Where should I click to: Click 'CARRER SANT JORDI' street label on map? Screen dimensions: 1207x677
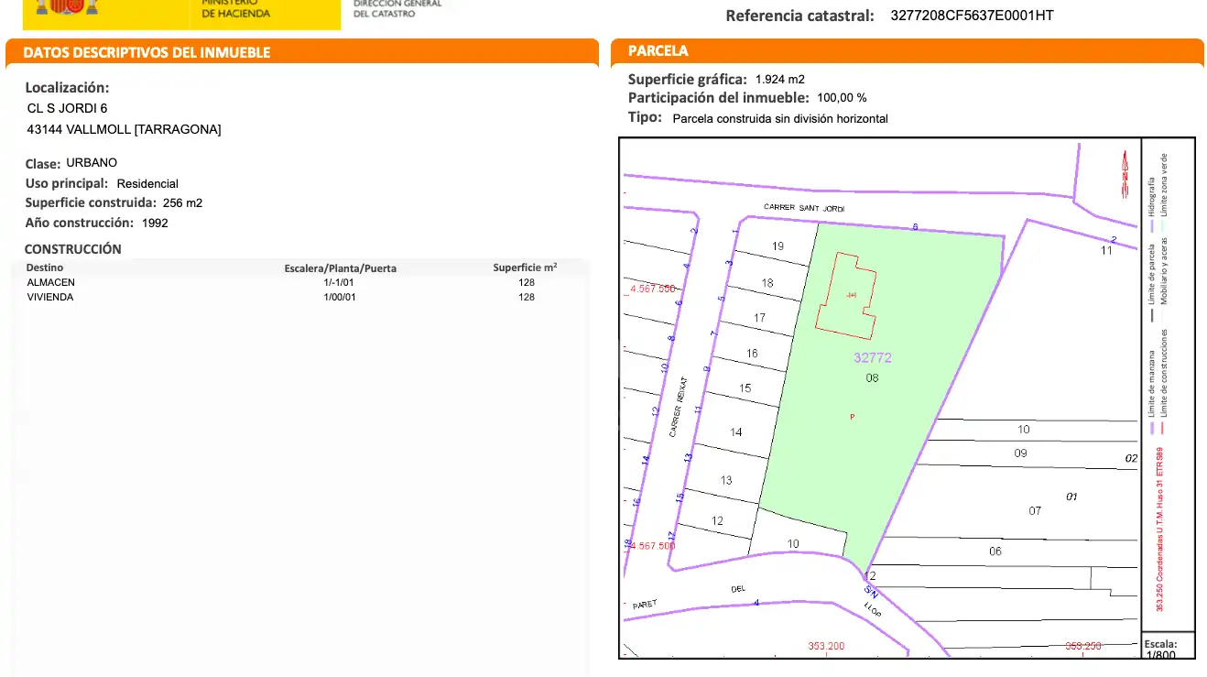tap(804, 209)
